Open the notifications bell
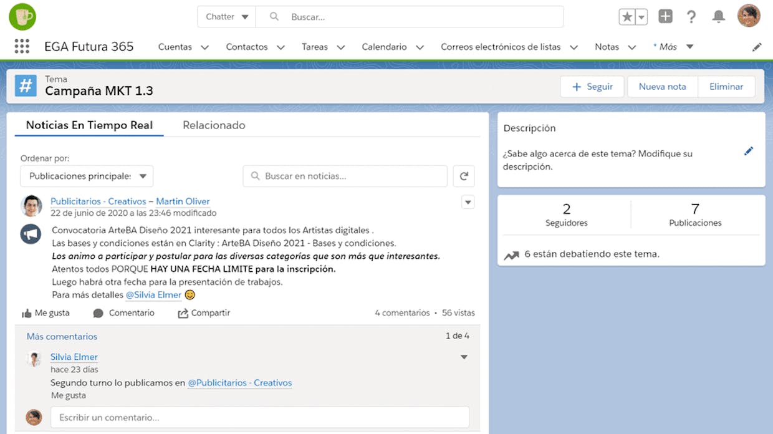773x434 pixels. tap(719, 17)
